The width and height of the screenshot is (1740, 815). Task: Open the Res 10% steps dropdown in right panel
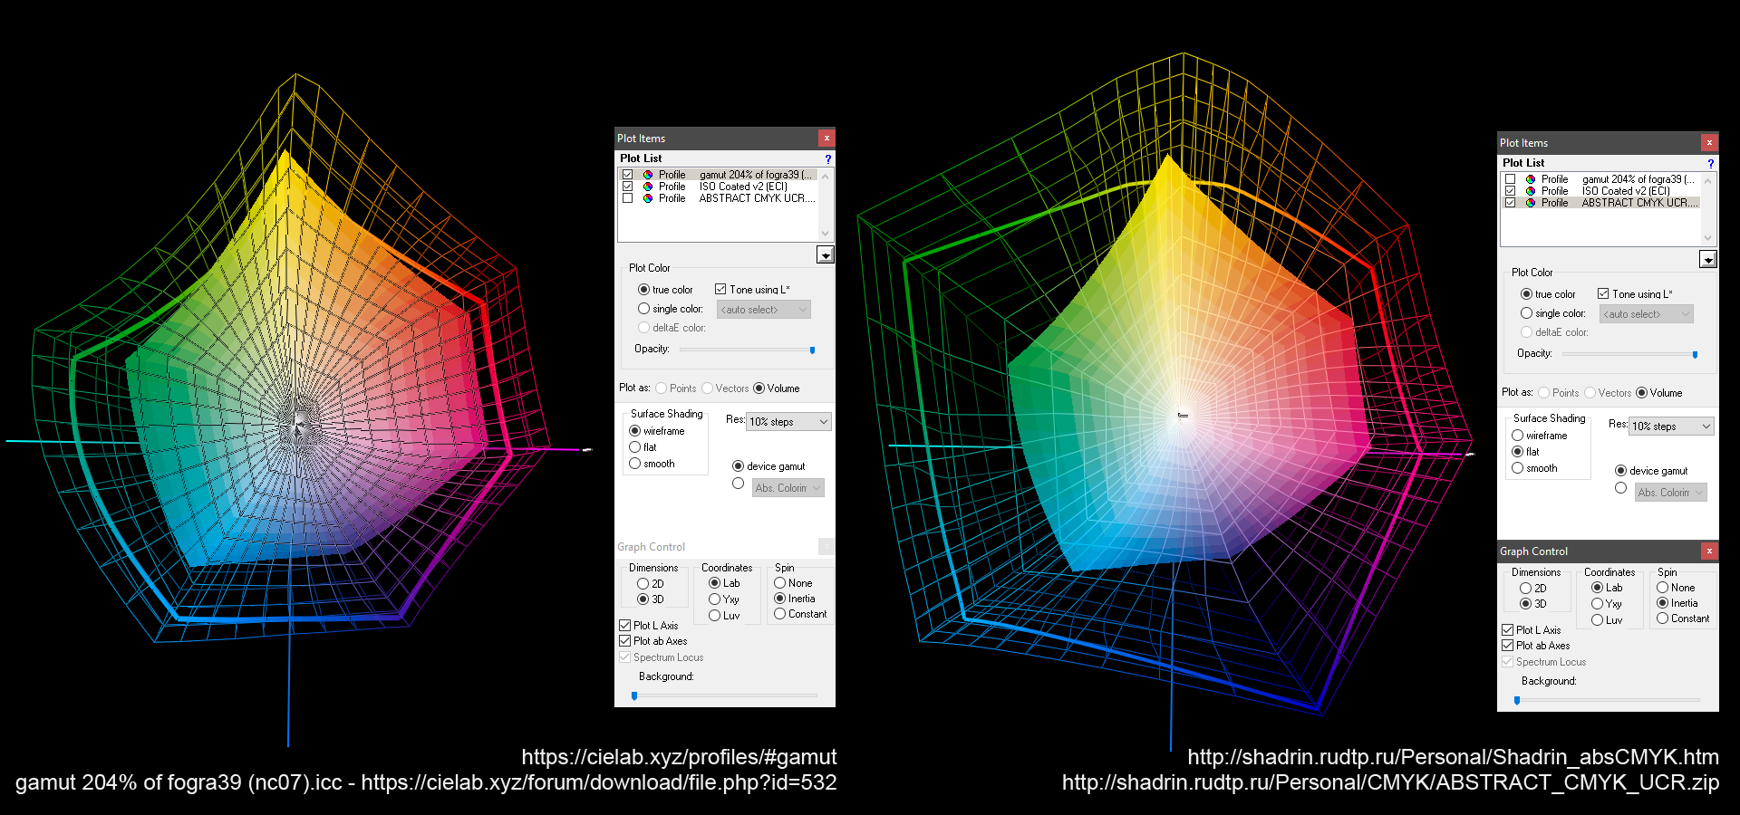coord(1671,427)
